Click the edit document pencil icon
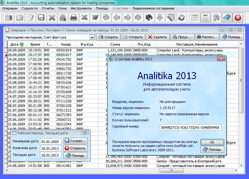Image resolution: width=249 pixels, height=179 pixels. point(31,17)
